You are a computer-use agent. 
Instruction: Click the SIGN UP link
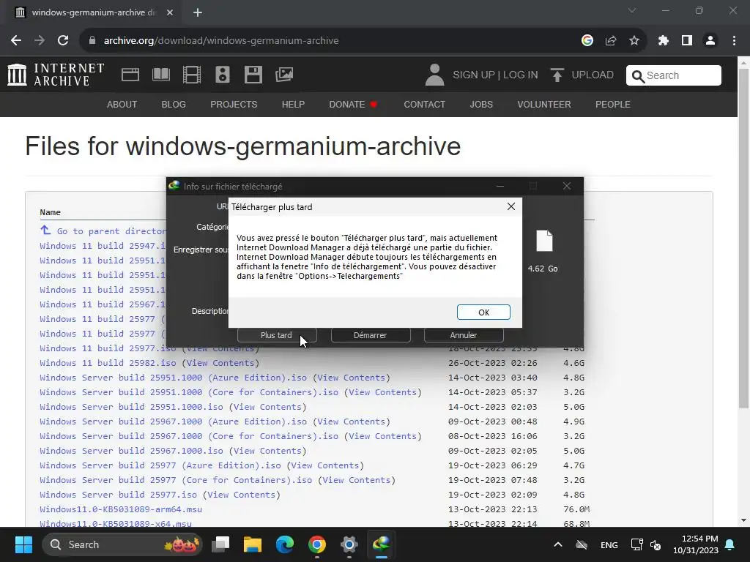tap(474, 75)
